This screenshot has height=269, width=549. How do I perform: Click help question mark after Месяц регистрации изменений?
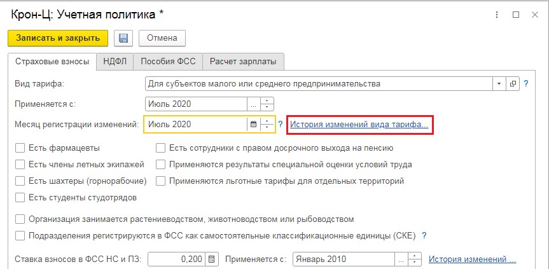281,125
